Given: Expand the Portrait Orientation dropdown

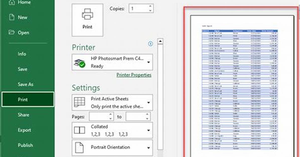Looking at the screenshot, I should tap(148, 148).
